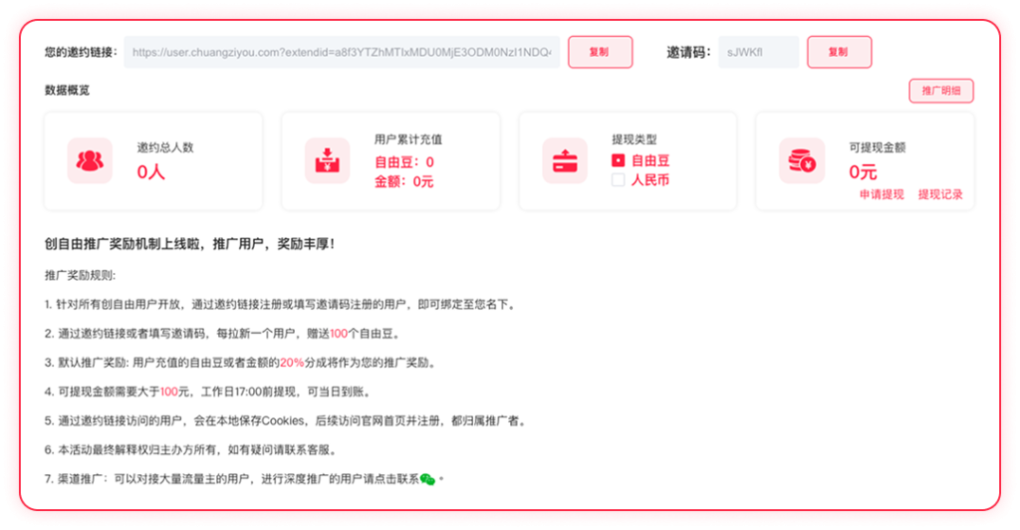Click the 数据概览 section heading
1020x530 pixels.
click(67, 90)
